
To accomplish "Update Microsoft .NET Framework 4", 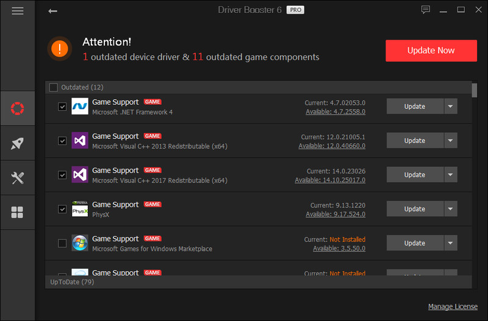I will pos(415,106).
